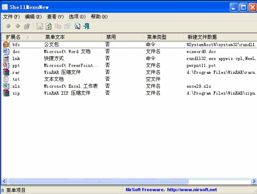Image resolution: width=257 pixels, height=194 pixels.
Task: Click the WinRAR books icon beside .rar
Action: (6, 72)
